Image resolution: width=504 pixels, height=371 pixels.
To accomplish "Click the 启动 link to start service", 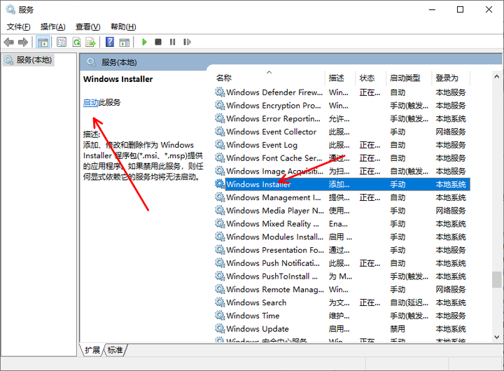I will pos(90,102).
